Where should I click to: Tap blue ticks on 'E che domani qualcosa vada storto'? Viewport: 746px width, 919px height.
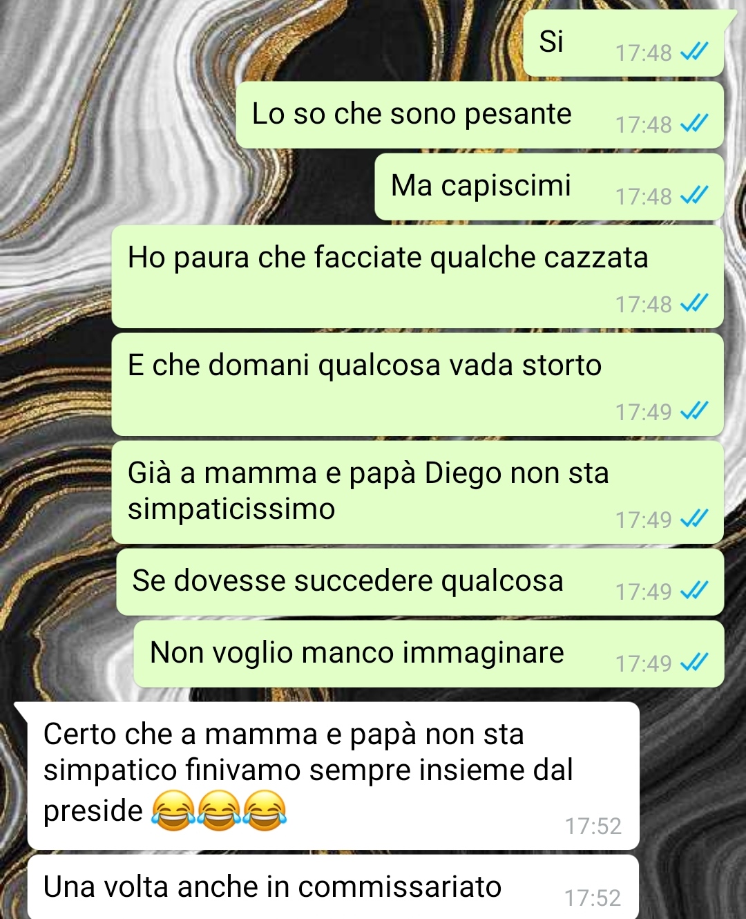[x=694, y=411]
